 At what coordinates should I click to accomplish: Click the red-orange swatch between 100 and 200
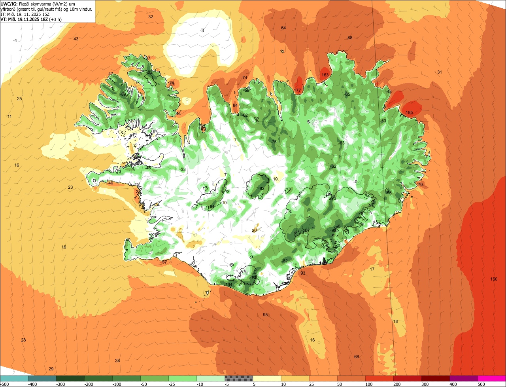point(379,378)
